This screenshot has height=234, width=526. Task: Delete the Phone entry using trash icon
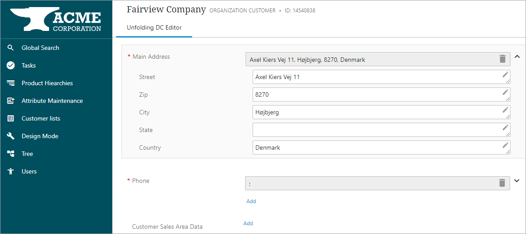pos(502,183)
